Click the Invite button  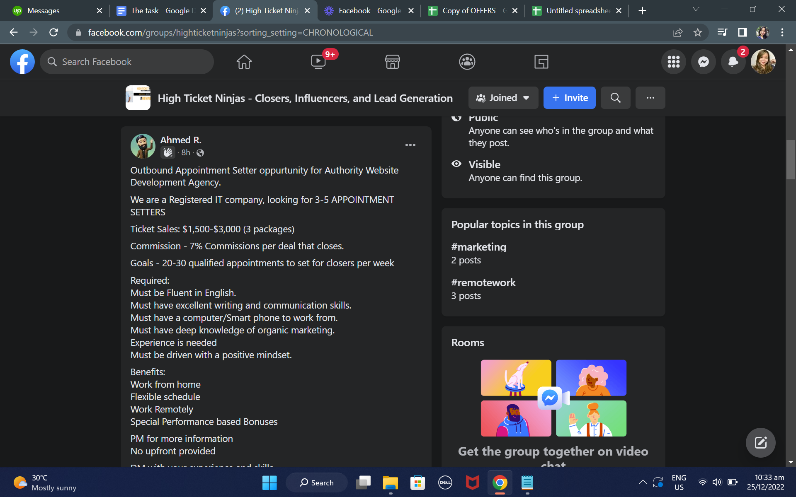tap(569, 98)
